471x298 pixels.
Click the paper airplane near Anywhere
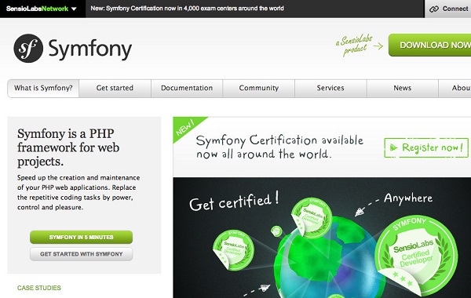click(x=360, y=212)
